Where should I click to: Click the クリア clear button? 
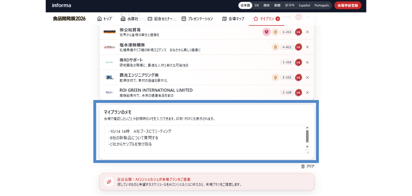coord(308,166)
